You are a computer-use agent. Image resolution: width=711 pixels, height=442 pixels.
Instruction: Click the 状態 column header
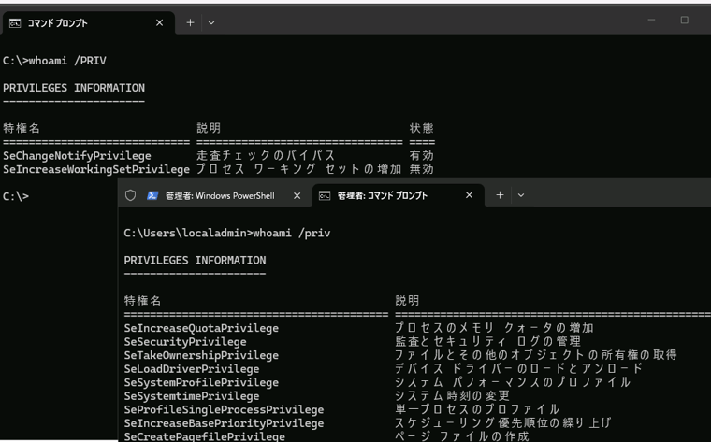(x=422, y=128)
